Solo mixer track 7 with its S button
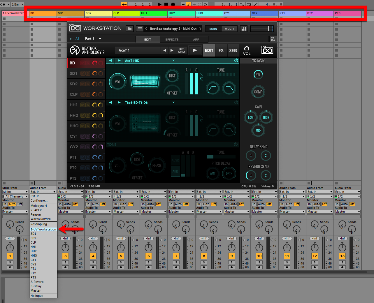 point(176,262)
